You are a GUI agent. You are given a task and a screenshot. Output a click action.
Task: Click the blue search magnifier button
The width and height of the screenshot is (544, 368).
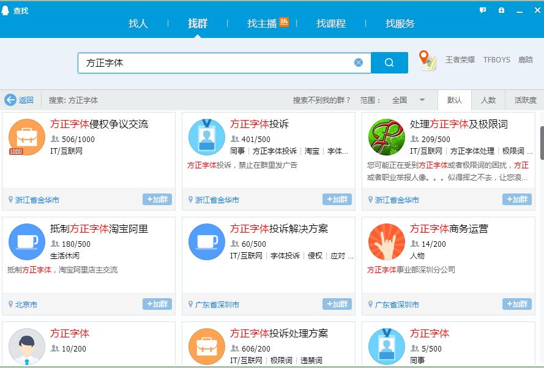point(389,62)
